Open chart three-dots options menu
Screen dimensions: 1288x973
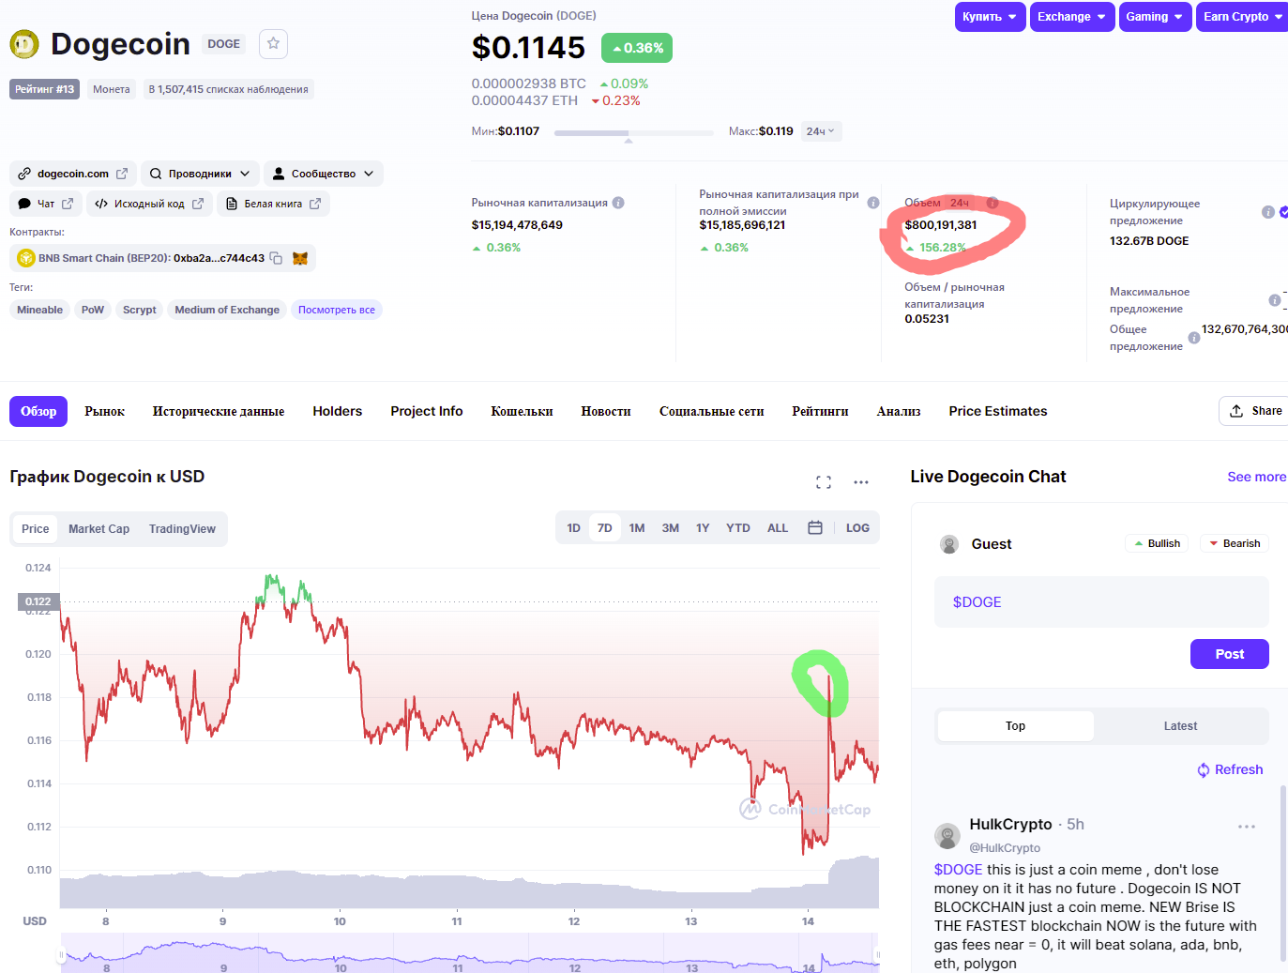pos(861,482)
